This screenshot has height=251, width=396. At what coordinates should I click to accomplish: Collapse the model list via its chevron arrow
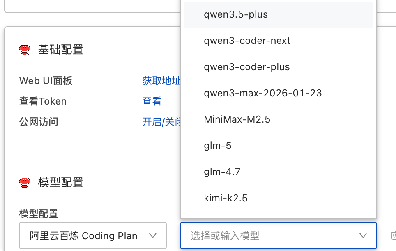coord(363,235)
